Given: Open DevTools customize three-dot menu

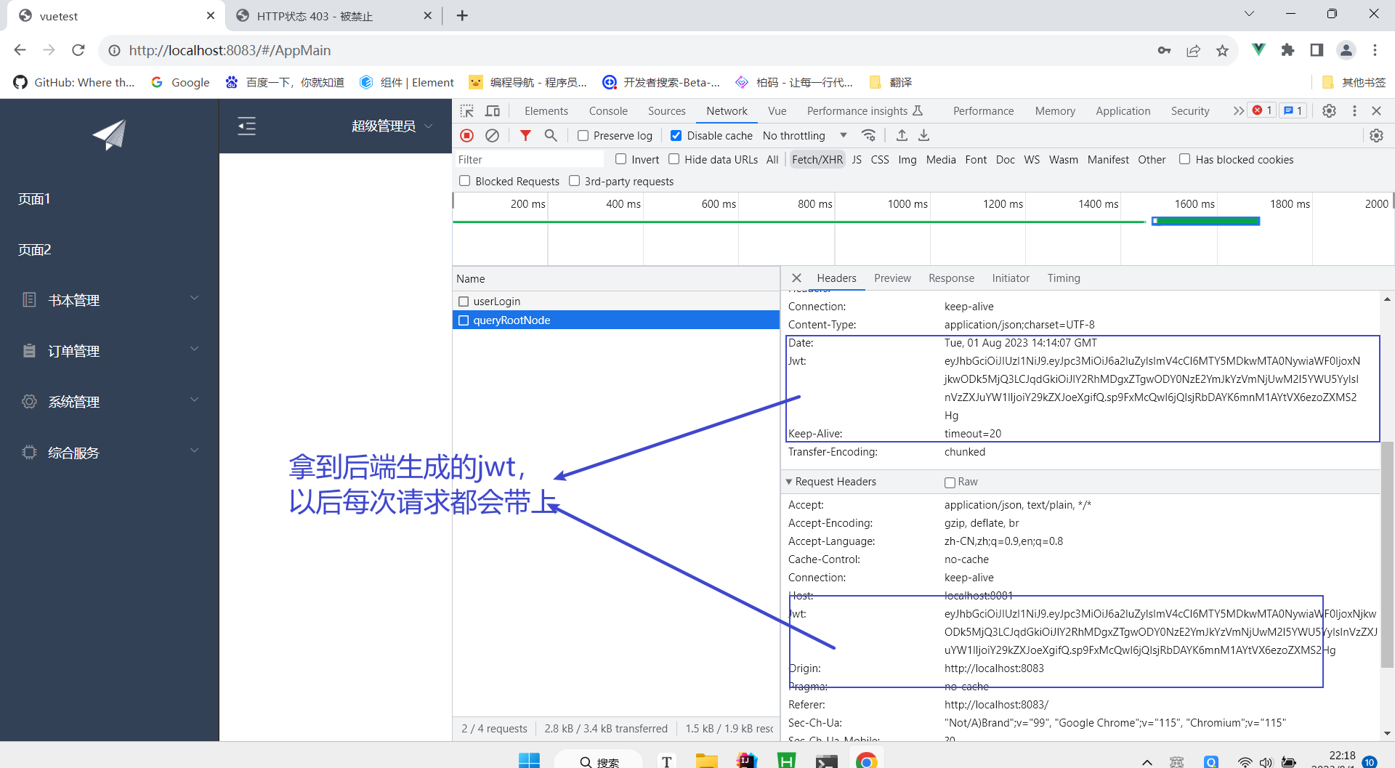Looking at the screenshot, I should pyautogui.click(x=1354, y=111).
